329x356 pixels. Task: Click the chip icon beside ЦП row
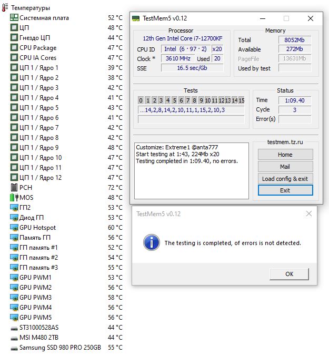[14, 28]
